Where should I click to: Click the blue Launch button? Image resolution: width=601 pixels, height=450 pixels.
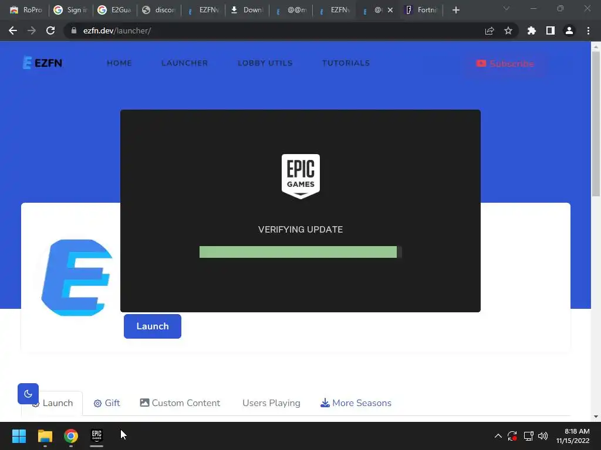153,326
